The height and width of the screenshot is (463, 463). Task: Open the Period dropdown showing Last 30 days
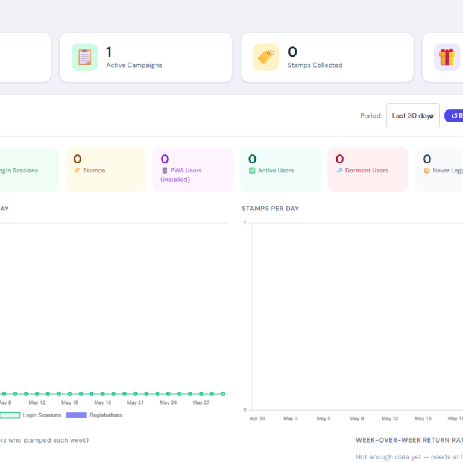tap(413, 116)
